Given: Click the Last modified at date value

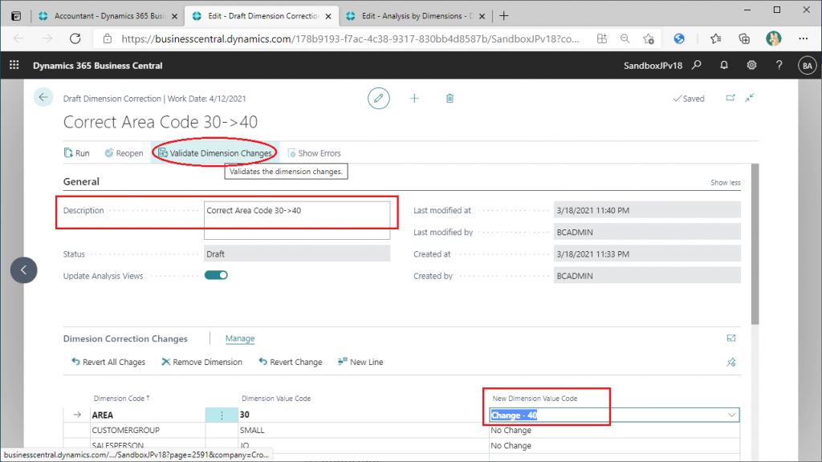Looking at the screenshot, I should 647,211.
